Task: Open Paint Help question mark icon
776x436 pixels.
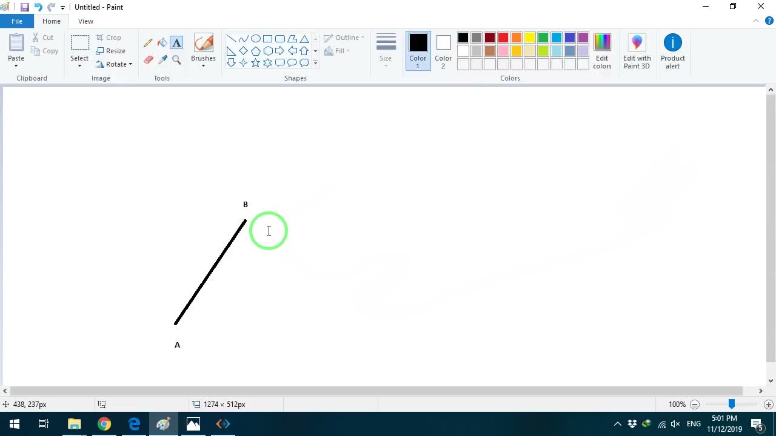Action: click(x=769, y=21)
